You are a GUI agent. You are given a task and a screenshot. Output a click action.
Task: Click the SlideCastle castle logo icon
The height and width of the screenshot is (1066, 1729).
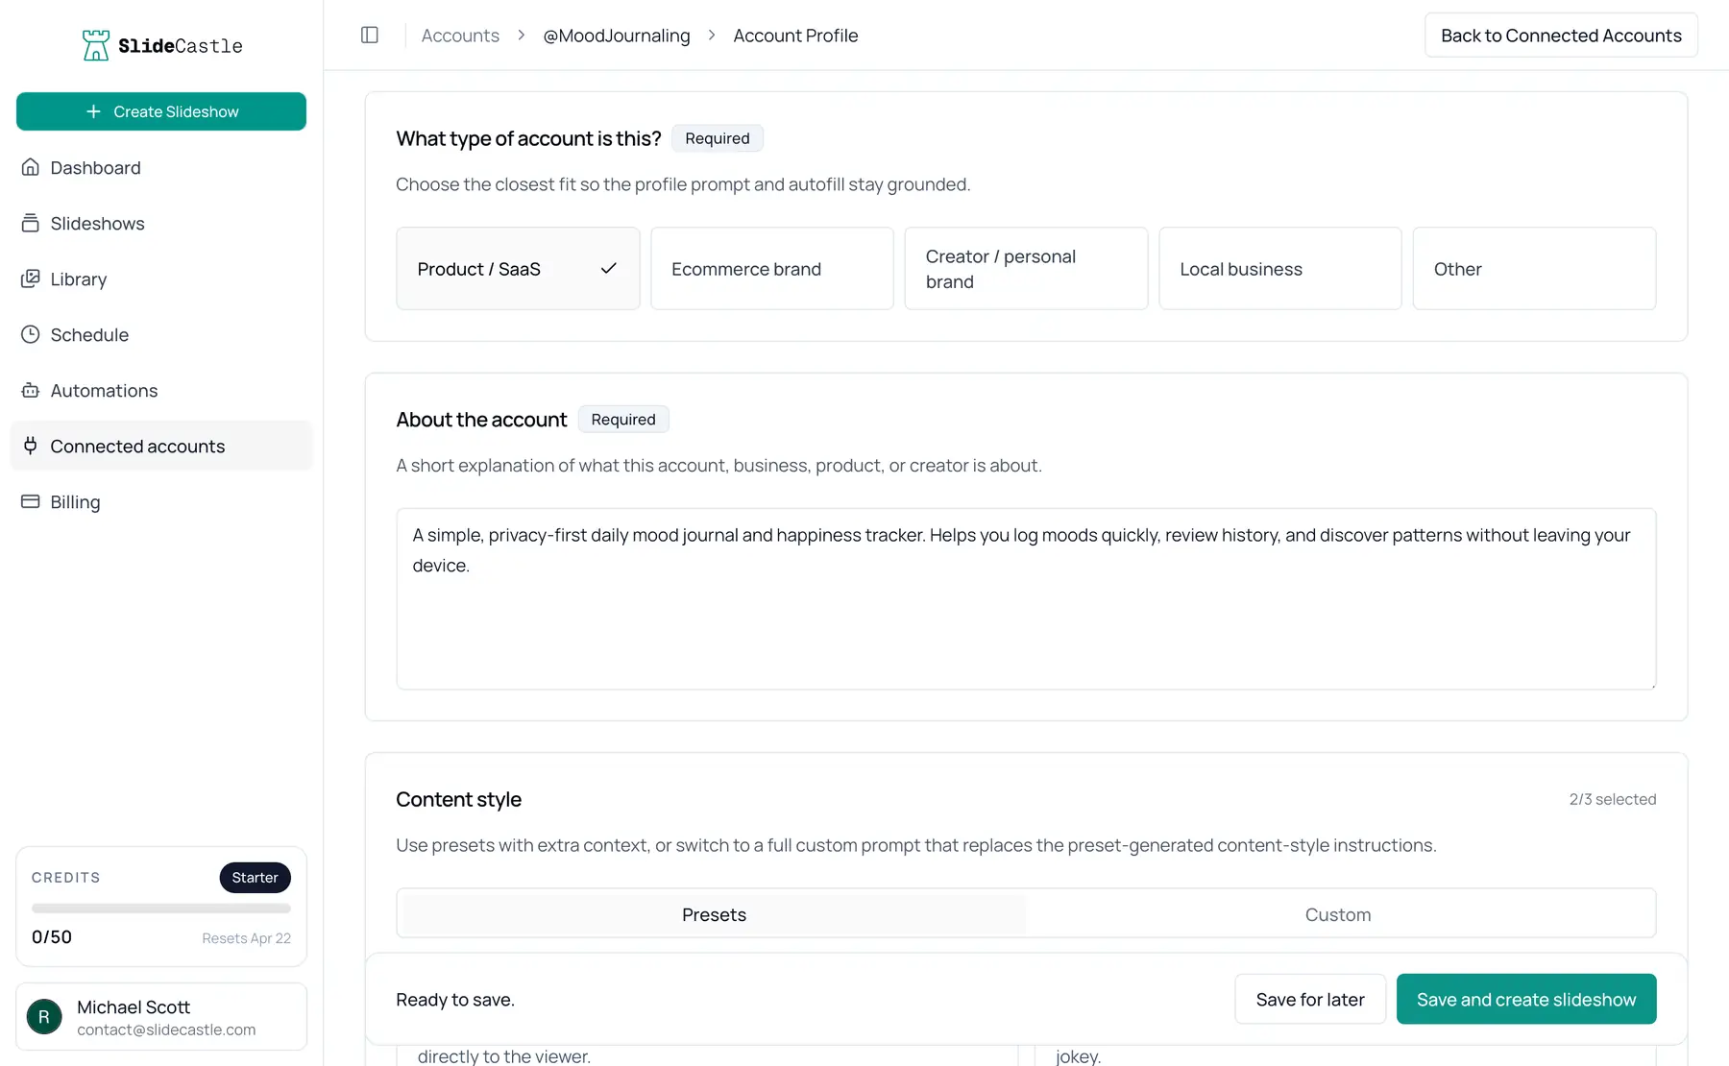(x=95, y=45)
